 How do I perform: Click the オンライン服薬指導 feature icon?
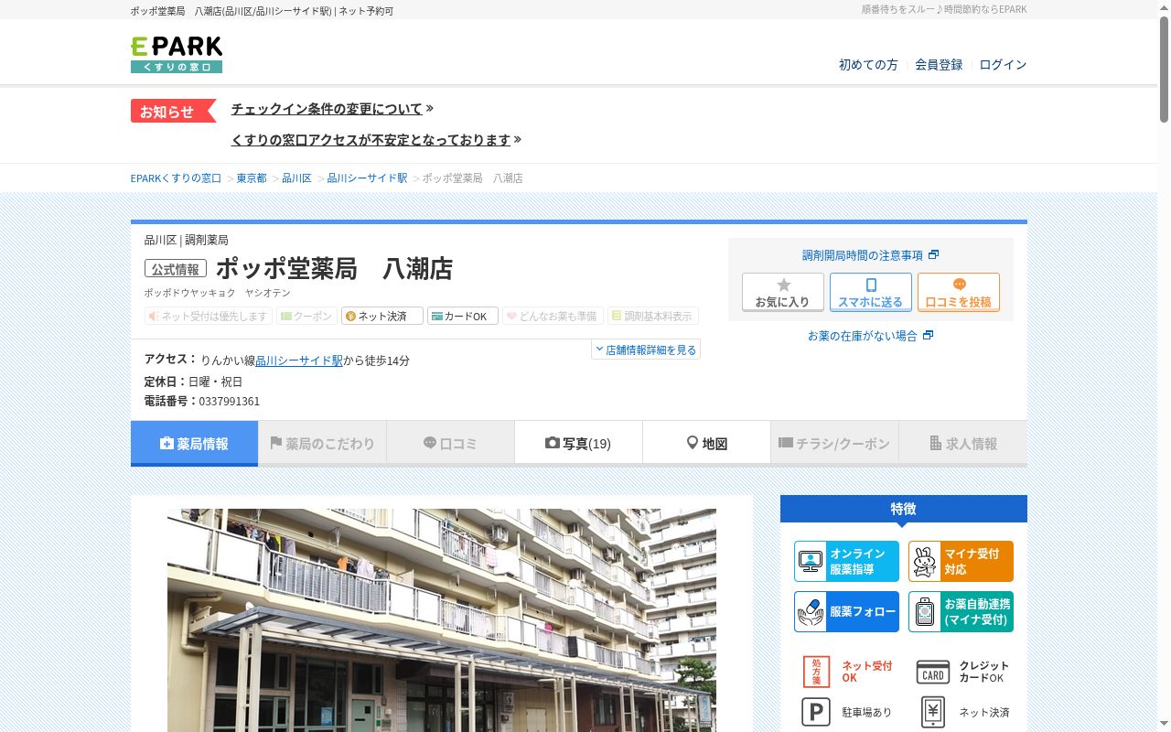point(846,561)
